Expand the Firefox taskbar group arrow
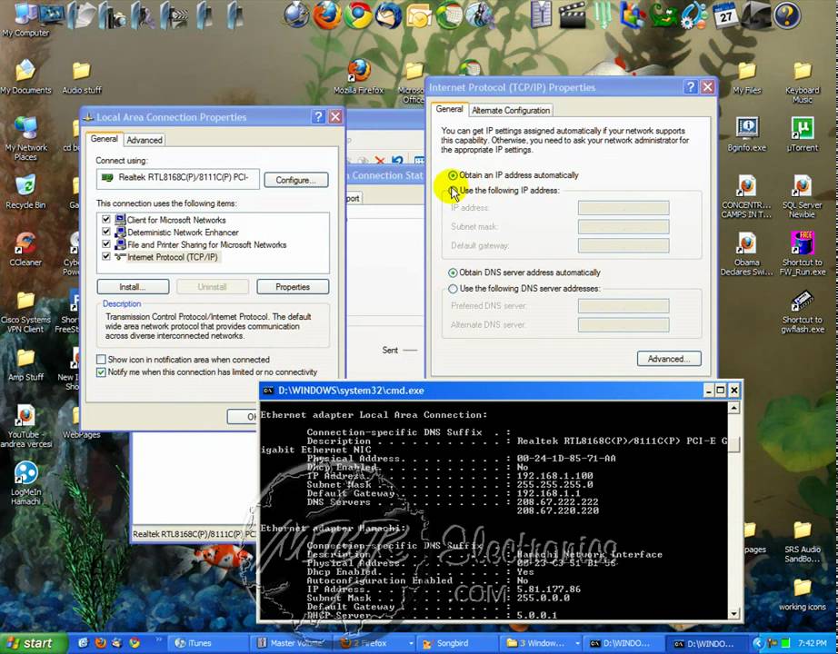838x654 pixels. point(411,643)
